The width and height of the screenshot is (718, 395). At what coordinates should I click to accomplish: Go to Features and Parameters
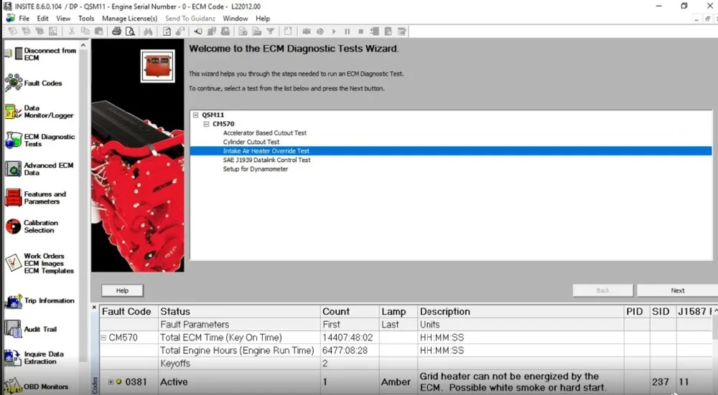[x=36, y=198]
